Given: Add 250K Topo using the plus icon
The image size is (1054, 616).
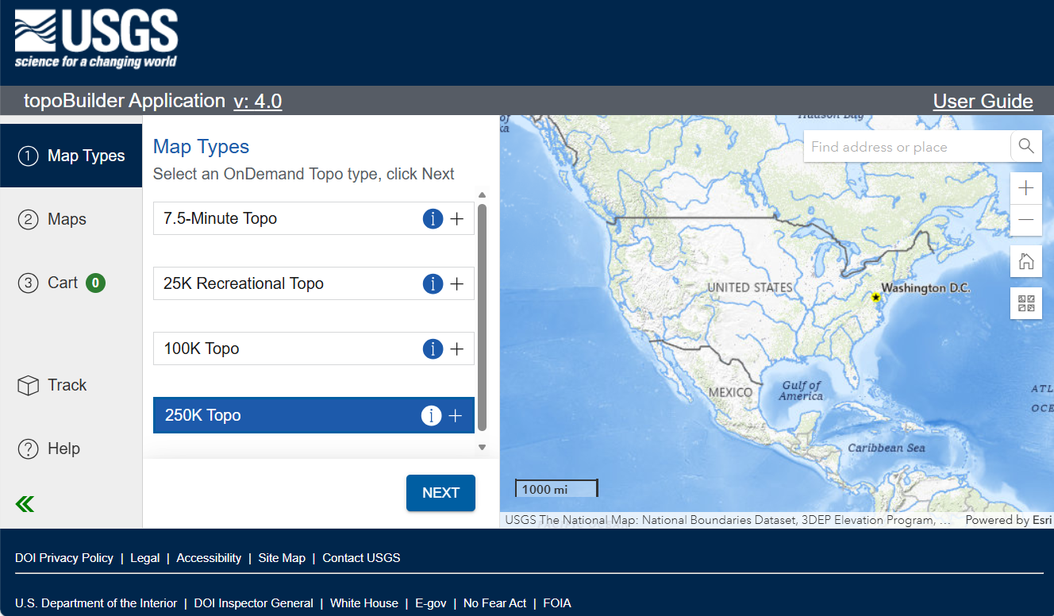Looking at the screenshot, I should coord(456,414).
